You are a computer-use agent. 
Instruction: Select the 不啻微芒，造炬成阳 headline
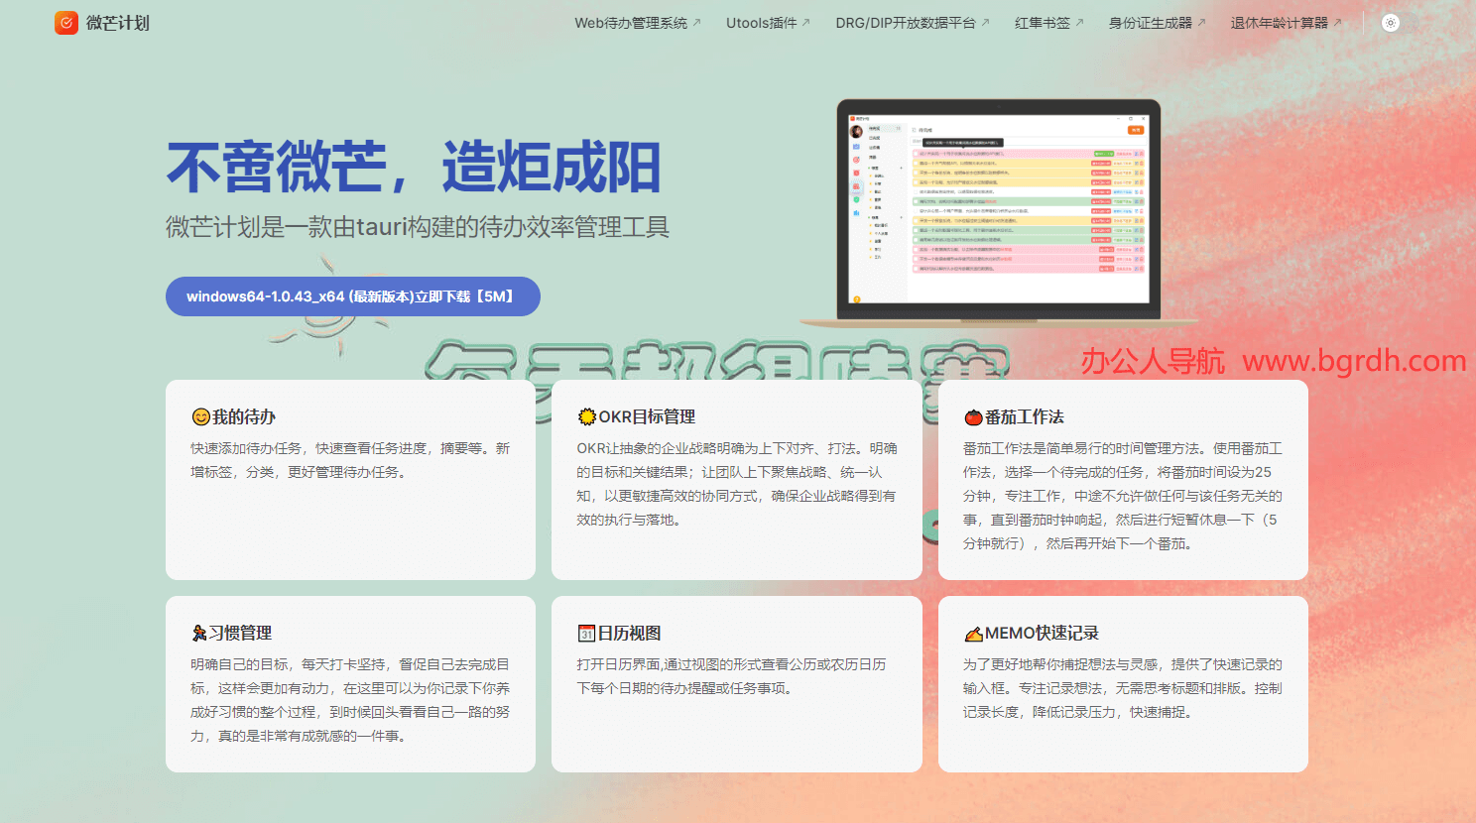pos(414,167)
